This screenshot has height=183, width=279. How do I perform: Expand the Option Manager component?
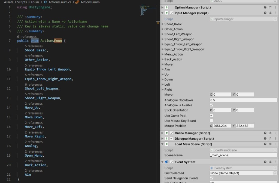coord(163,8)
